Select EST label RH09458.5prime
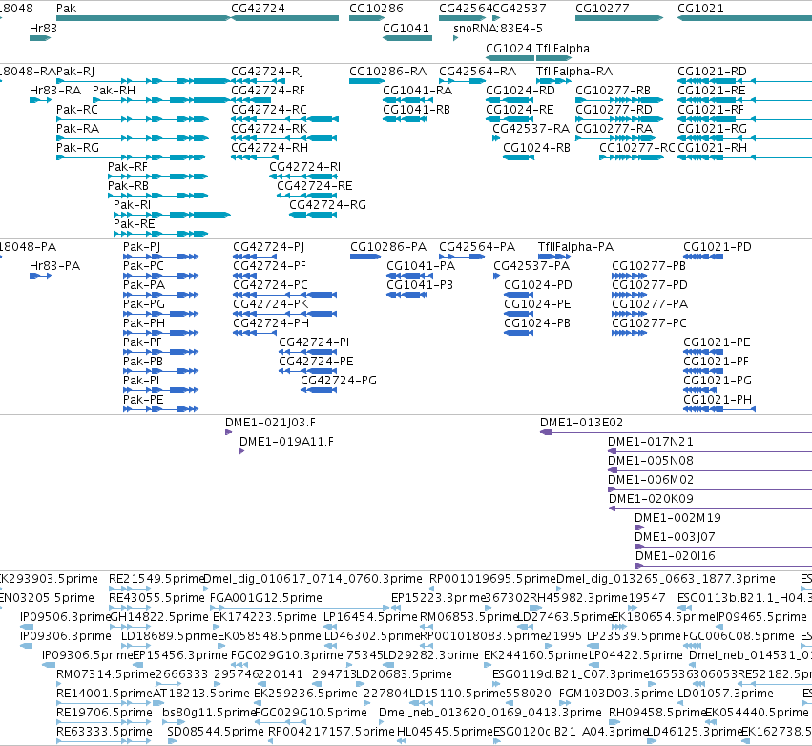The image size is (812, 746). pos(657,713)
